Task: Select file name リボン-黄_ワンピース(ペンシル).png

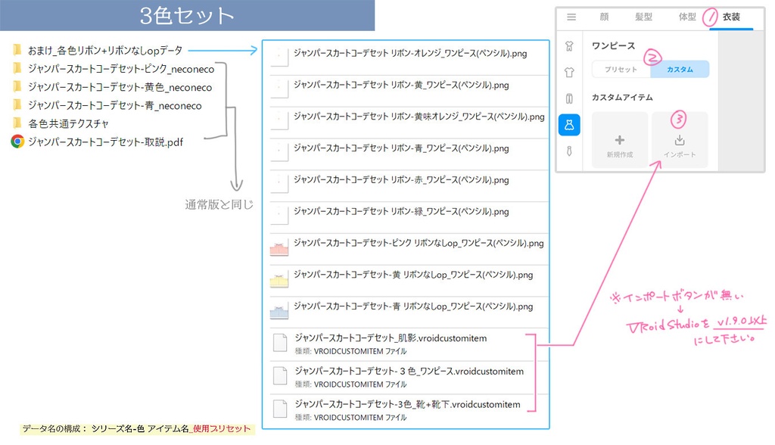Action: coord(401,85)
